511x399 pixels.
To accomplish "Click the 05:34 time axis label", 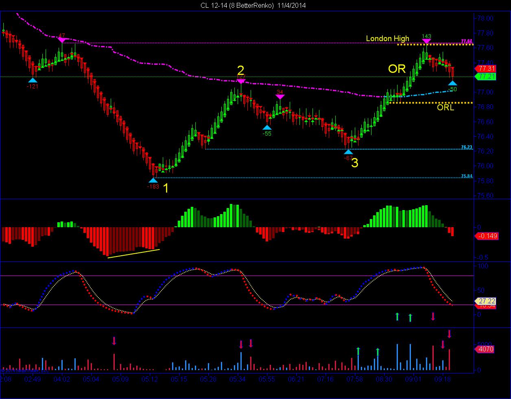I will pyautogui.click(x=238, y=379).
